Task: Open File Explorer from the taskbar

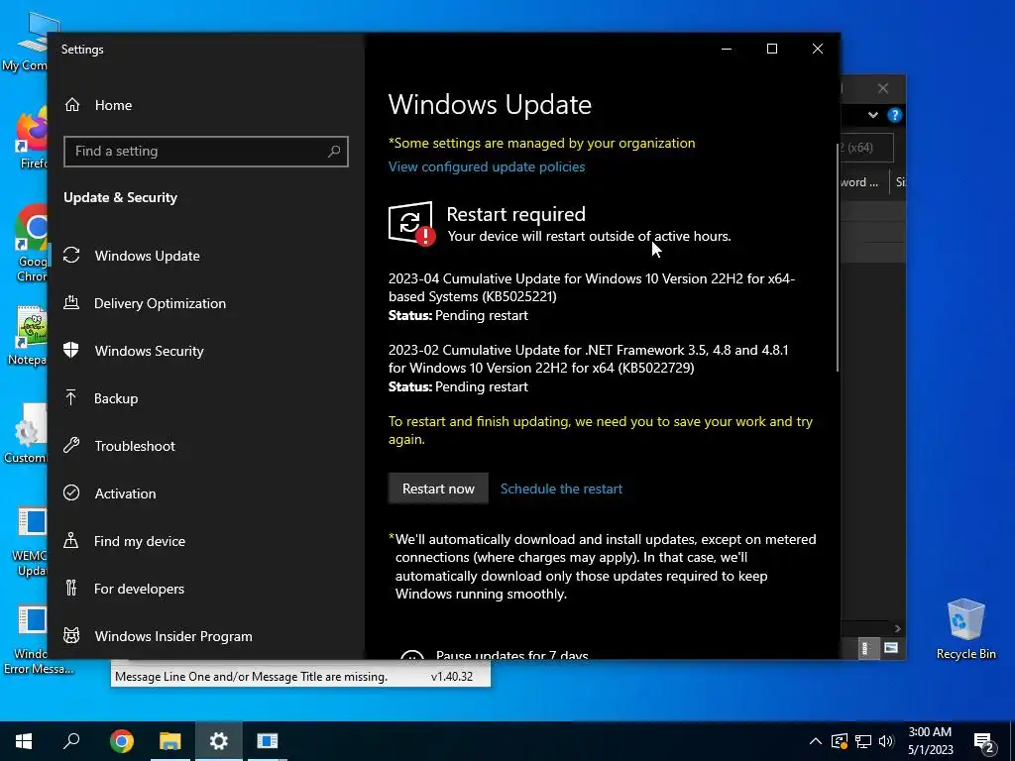Action: 170,741
